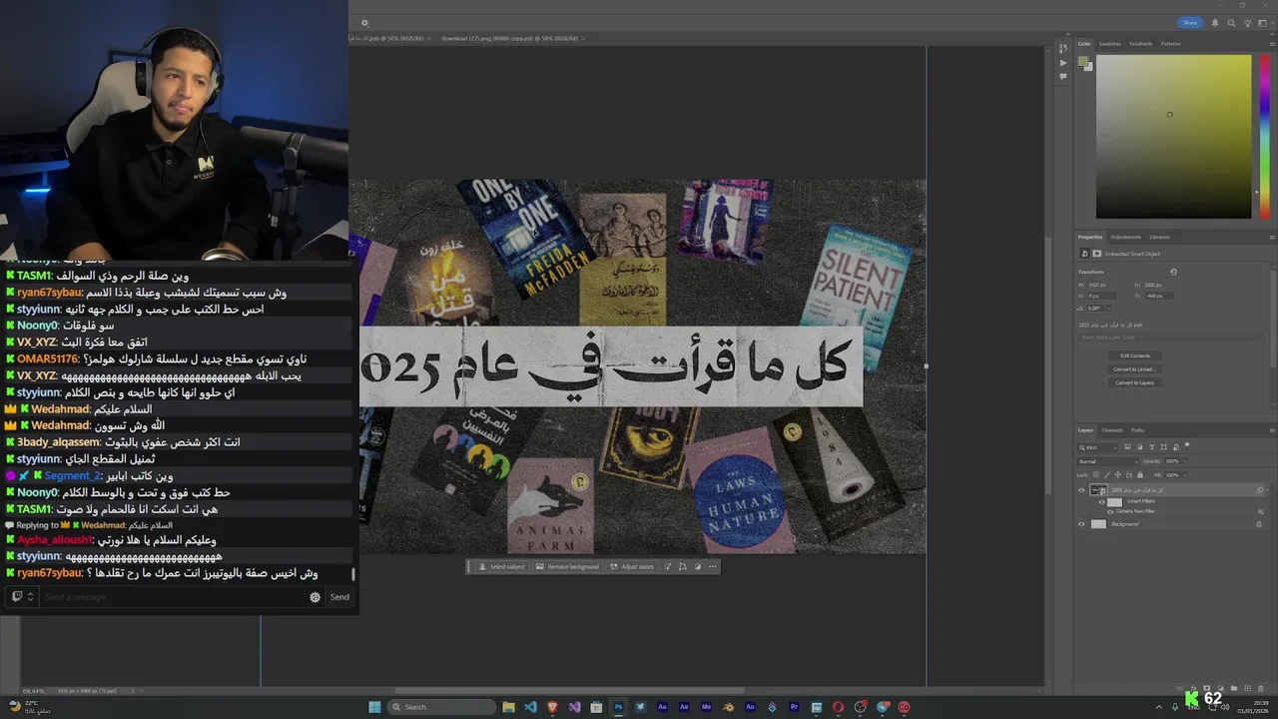This screenshot has height=719, width=1278.
Task: Switch to the Channels tab
Action: [1112, 430]
